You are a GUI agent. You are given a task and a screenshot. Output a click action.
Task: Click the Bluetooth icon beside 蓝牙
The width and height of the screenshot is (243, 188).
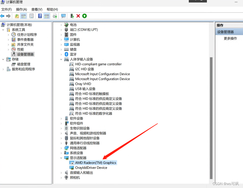66,54
